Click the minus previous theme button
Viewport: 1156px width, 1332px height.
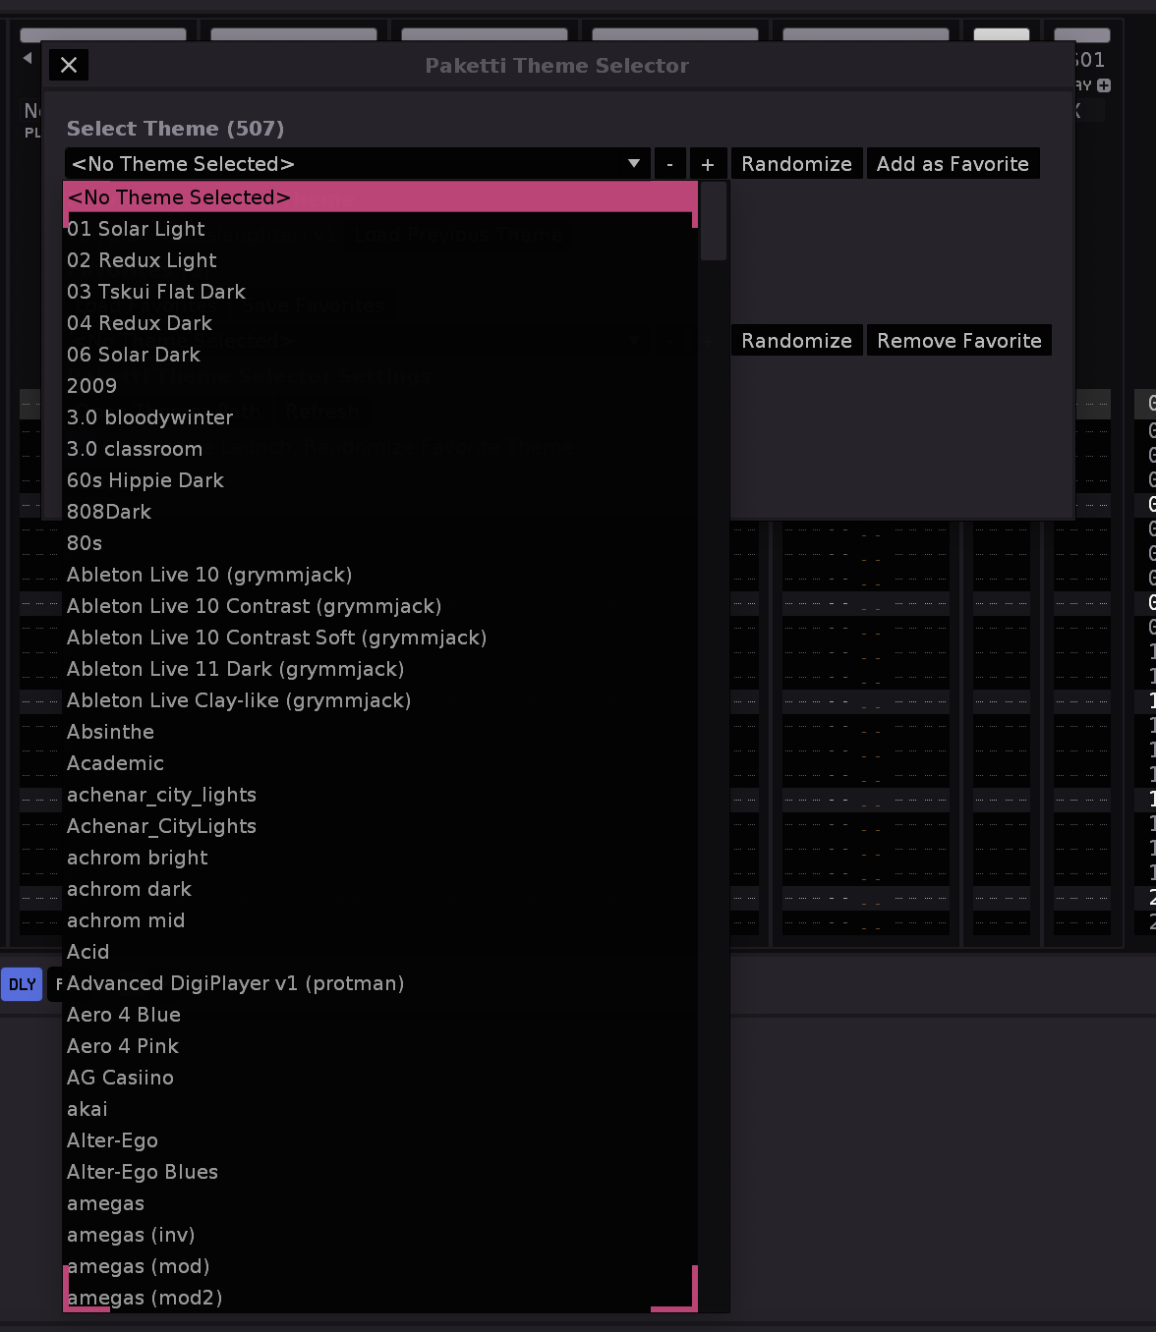[x=669, y=164]
